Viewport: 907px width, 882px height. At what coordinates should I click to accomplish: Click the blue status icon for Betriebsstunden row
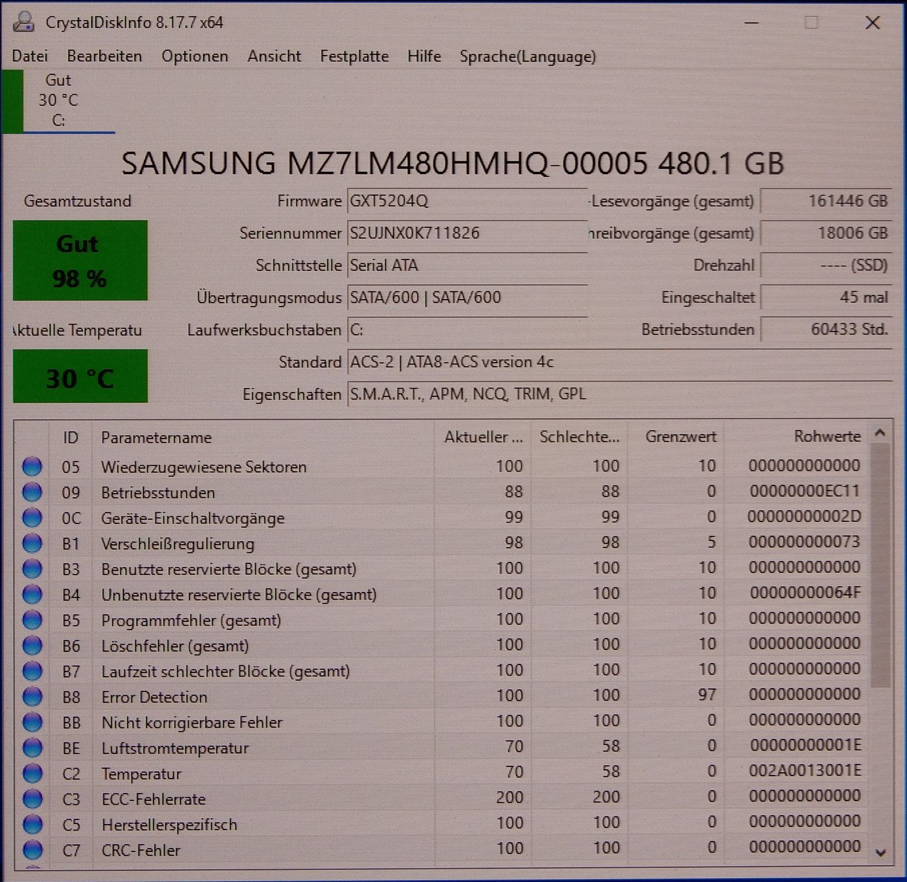(x=32, y=492)
